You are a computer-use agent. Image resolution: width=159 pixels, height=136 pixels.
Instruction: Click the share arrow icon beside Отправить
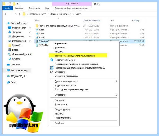click(52, 72)
